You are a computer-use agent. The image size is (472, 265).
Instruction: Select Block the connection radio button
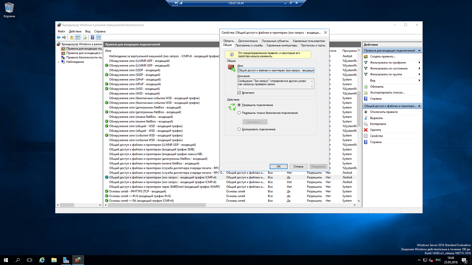point(239,130)
